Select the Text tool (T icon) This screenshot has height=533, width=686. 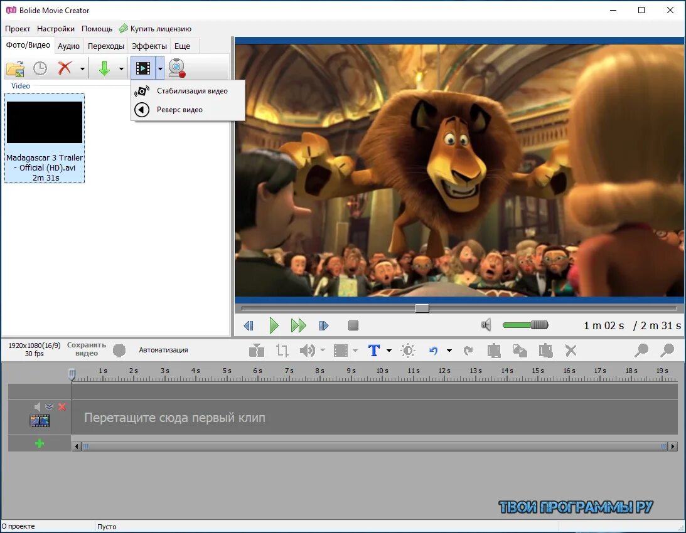(x=375, y=351)
